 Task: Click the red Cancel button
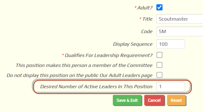[154, 100]
